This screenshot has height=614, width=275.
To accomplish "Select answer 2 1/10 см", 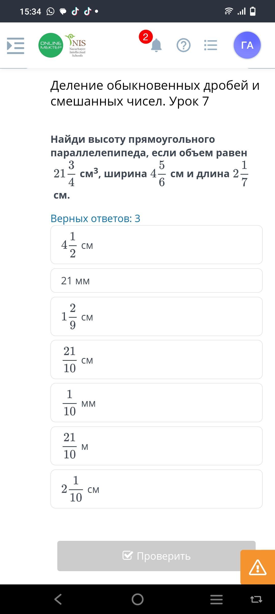I will (157, 489).
